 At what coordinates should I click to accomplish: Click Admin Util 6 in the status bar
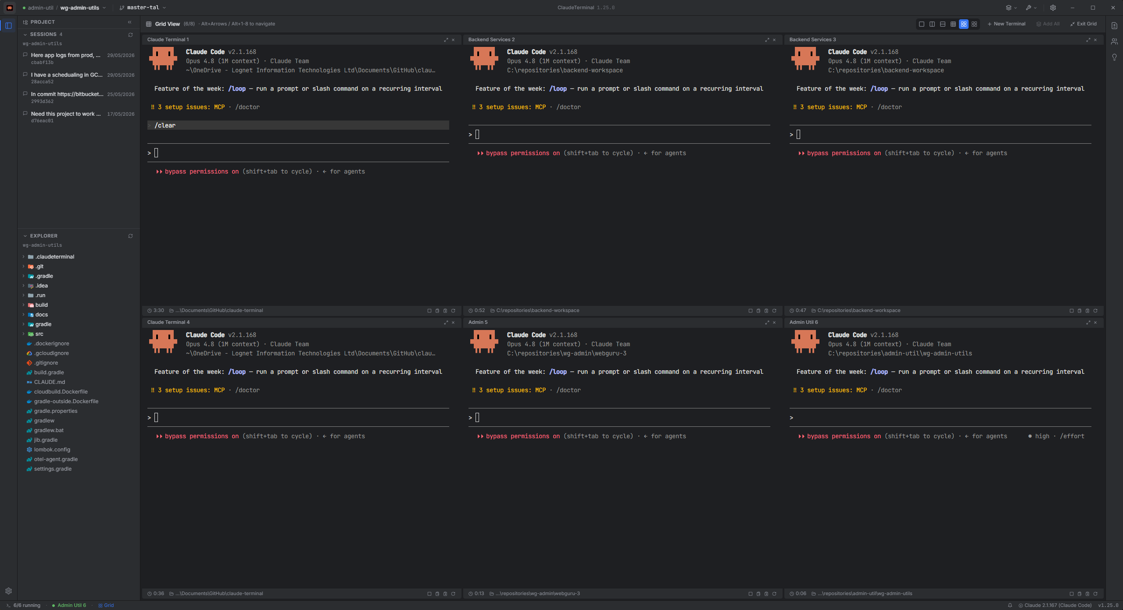[69, 606]
